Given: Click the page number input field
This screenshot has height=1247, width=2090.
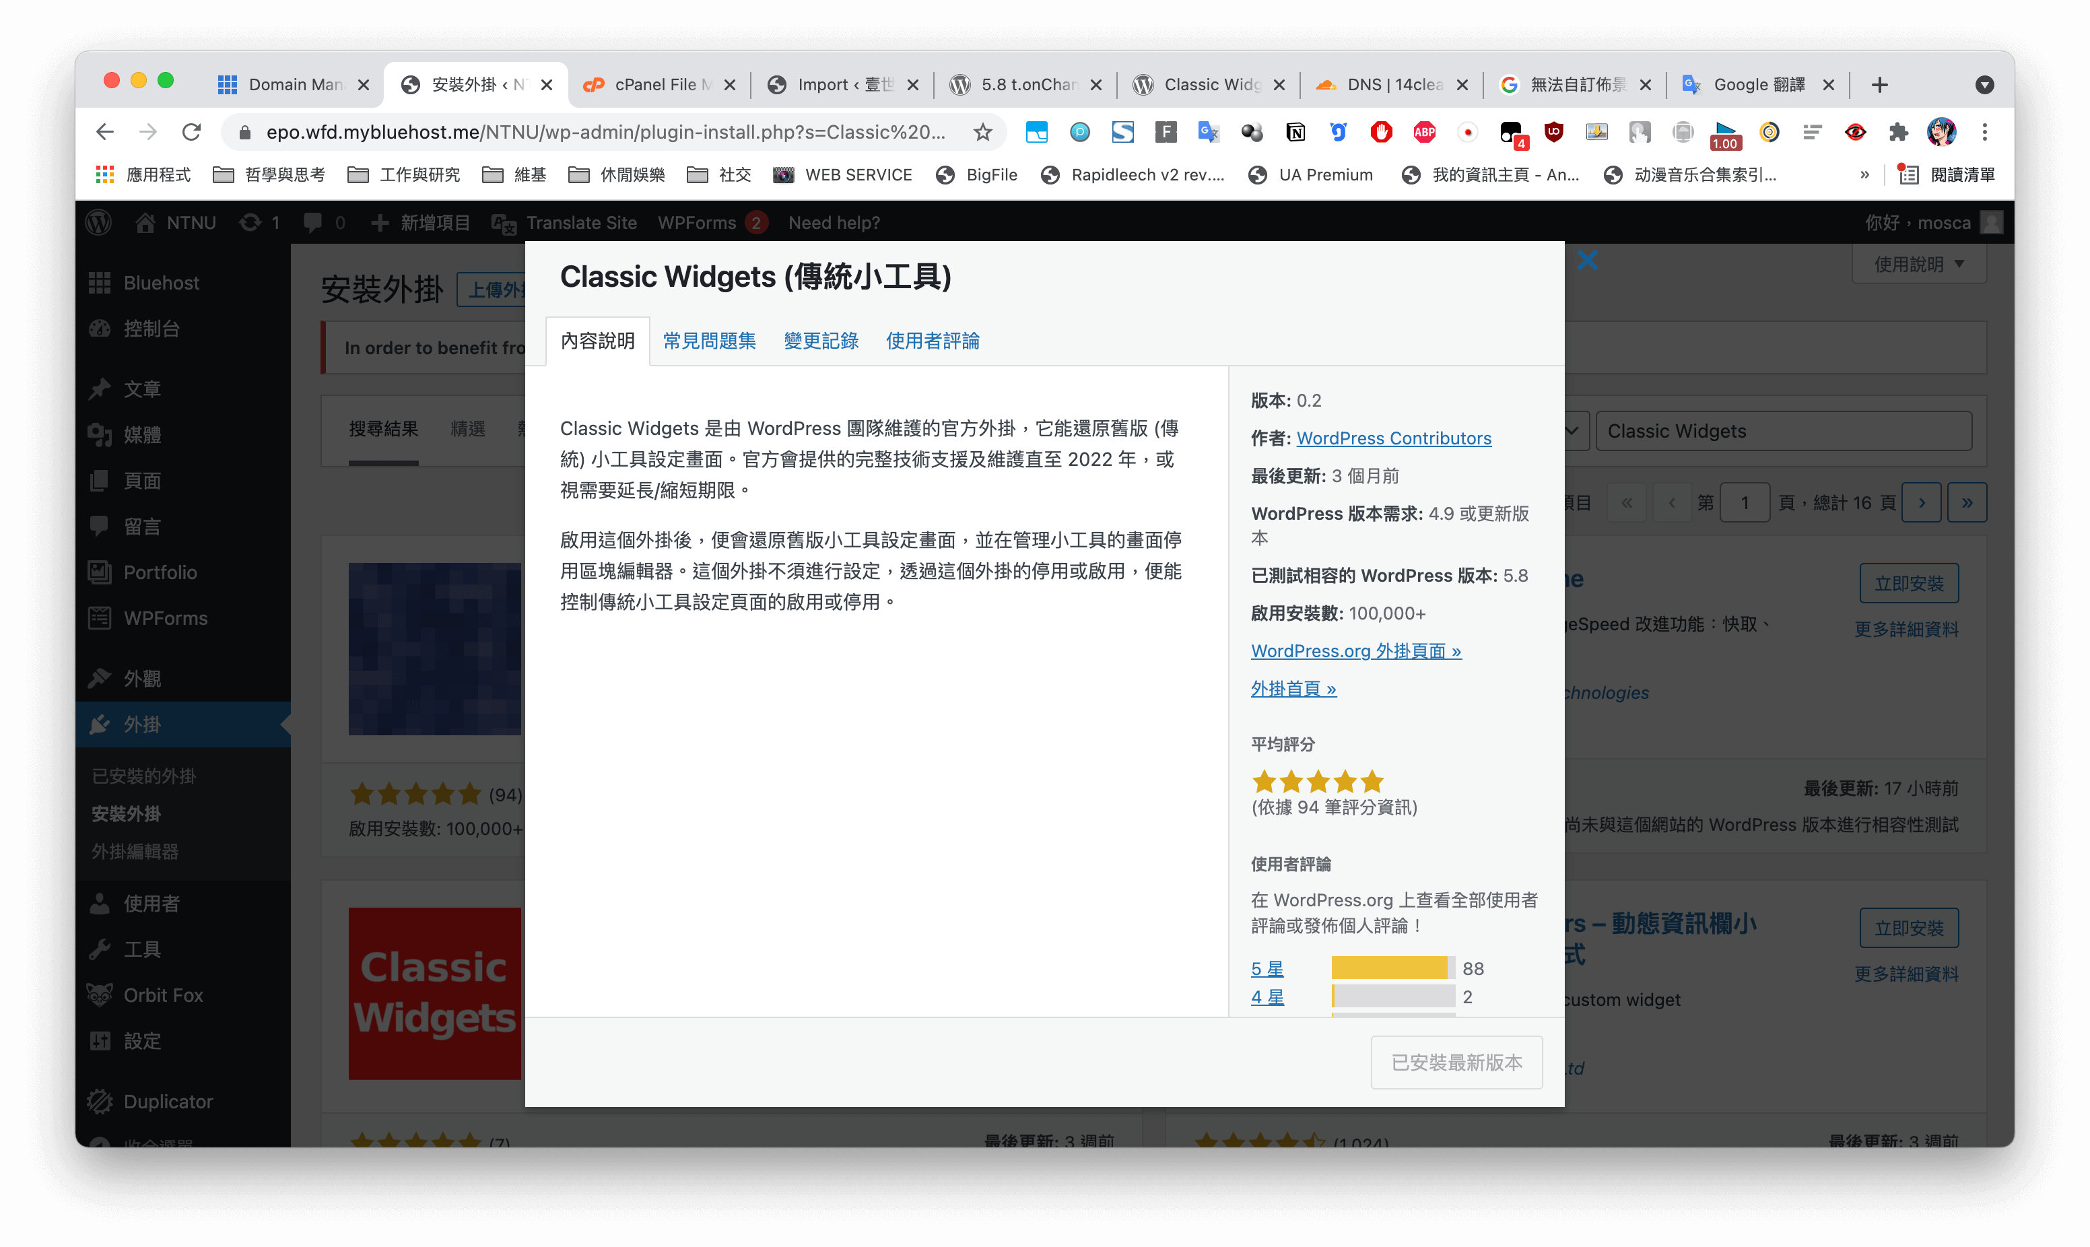Looking at the screenshot, I should 1745,504.
